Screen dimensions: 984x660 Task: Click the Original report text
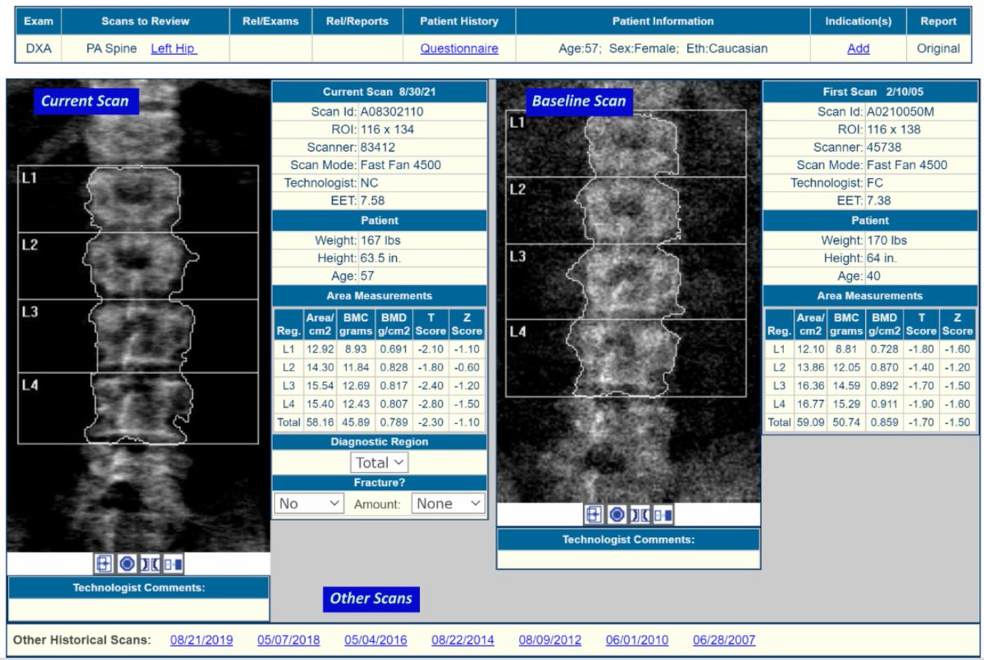point(938,48)
